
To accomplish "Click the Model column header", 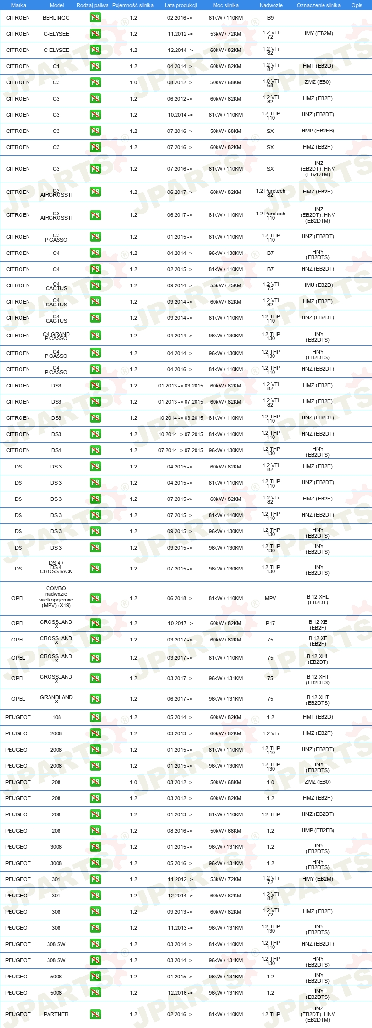I will 57,5.
